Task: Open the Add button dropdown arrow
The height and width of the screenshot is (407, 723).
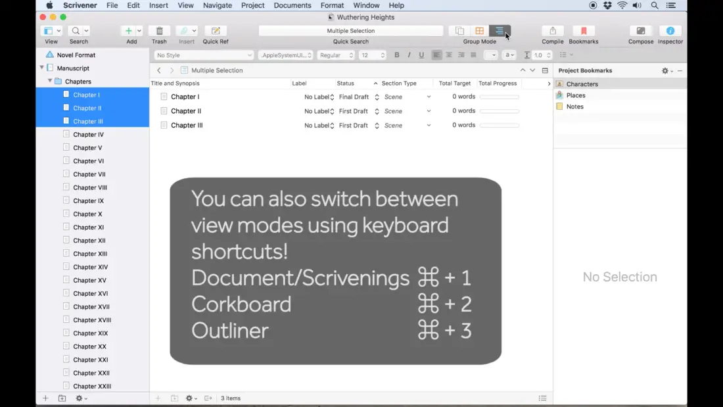Action: pyautogui.click(x=139, y=31)
